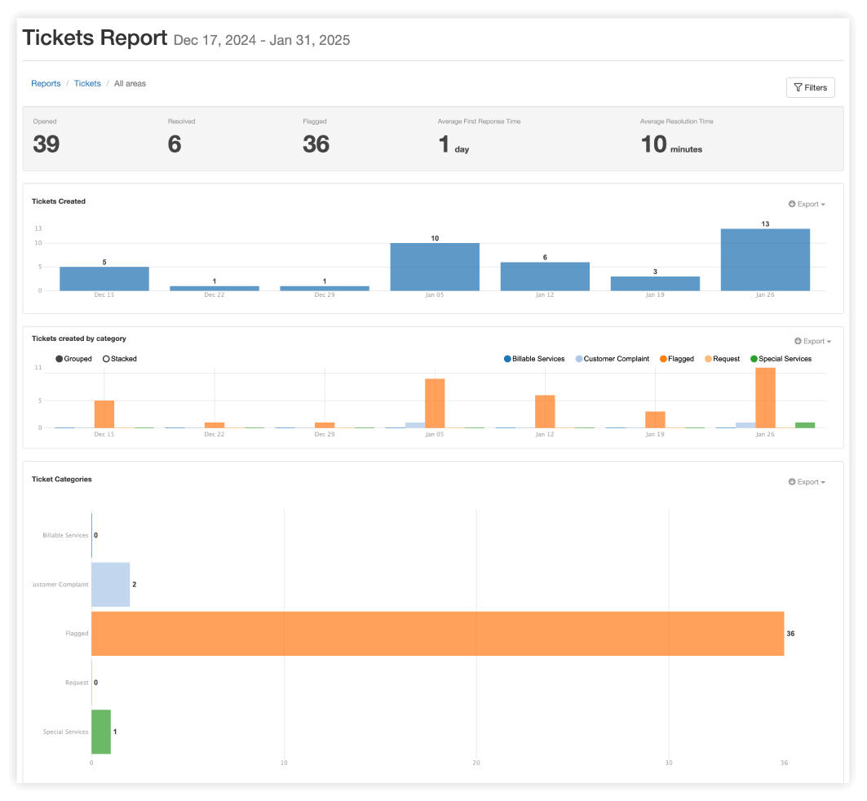Click the Export download icon on Ticket Categories chart
867x801 pixels.
coord(792,481)
